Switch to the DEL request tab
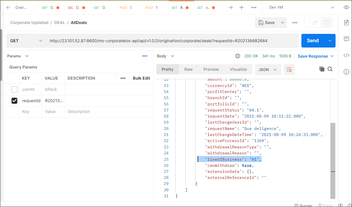Image resolution: width=352 pixels, height=207 pixels. coord(77,8)
